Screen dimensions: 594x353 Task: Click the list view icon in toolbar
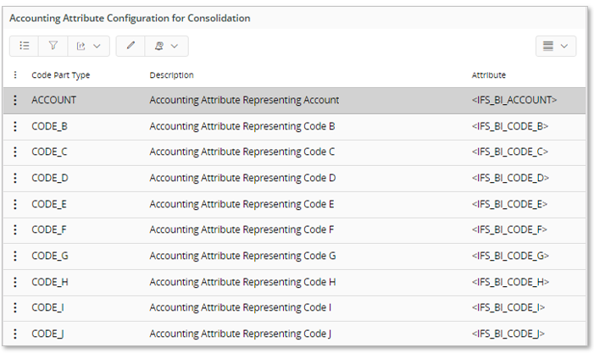click(x=25, y=46)
